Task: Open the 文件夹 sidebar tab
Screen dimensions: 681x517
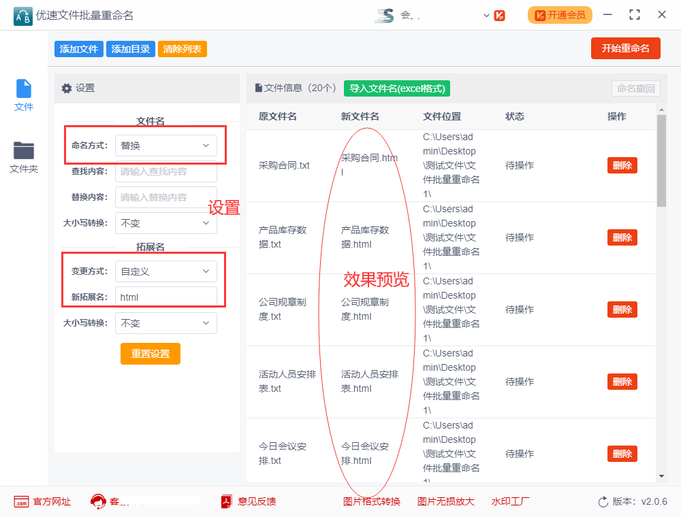Action: click(x=23, y=157)
